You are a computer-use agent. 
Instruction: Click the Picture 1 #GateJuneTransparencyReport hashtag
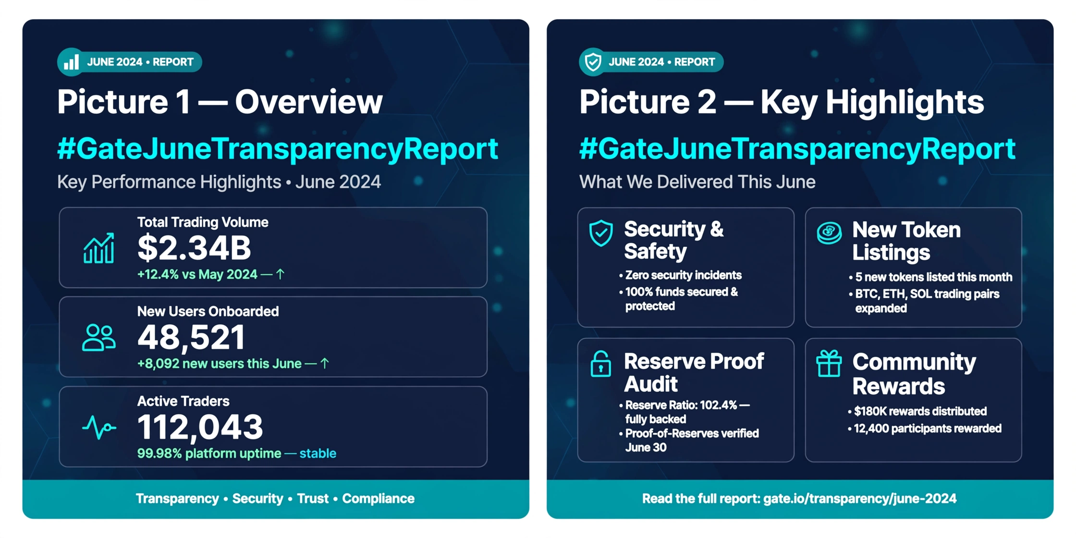click(278, 148)
